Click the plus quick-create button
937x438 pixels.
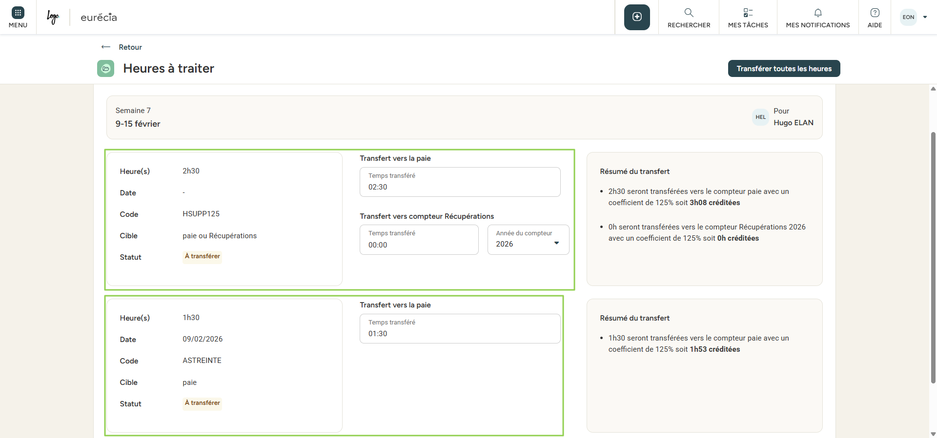pos(637,17)
